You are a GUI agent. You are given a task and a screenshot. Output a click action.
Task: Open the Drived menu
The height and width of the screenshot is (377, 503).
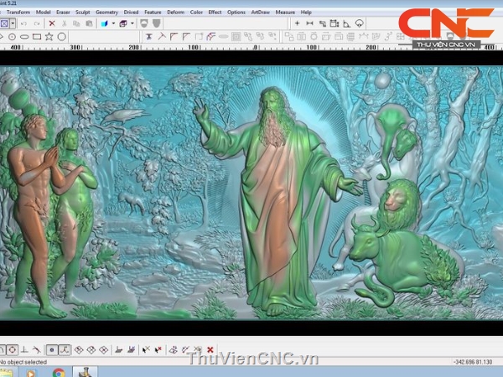click(x=131, y=13)
